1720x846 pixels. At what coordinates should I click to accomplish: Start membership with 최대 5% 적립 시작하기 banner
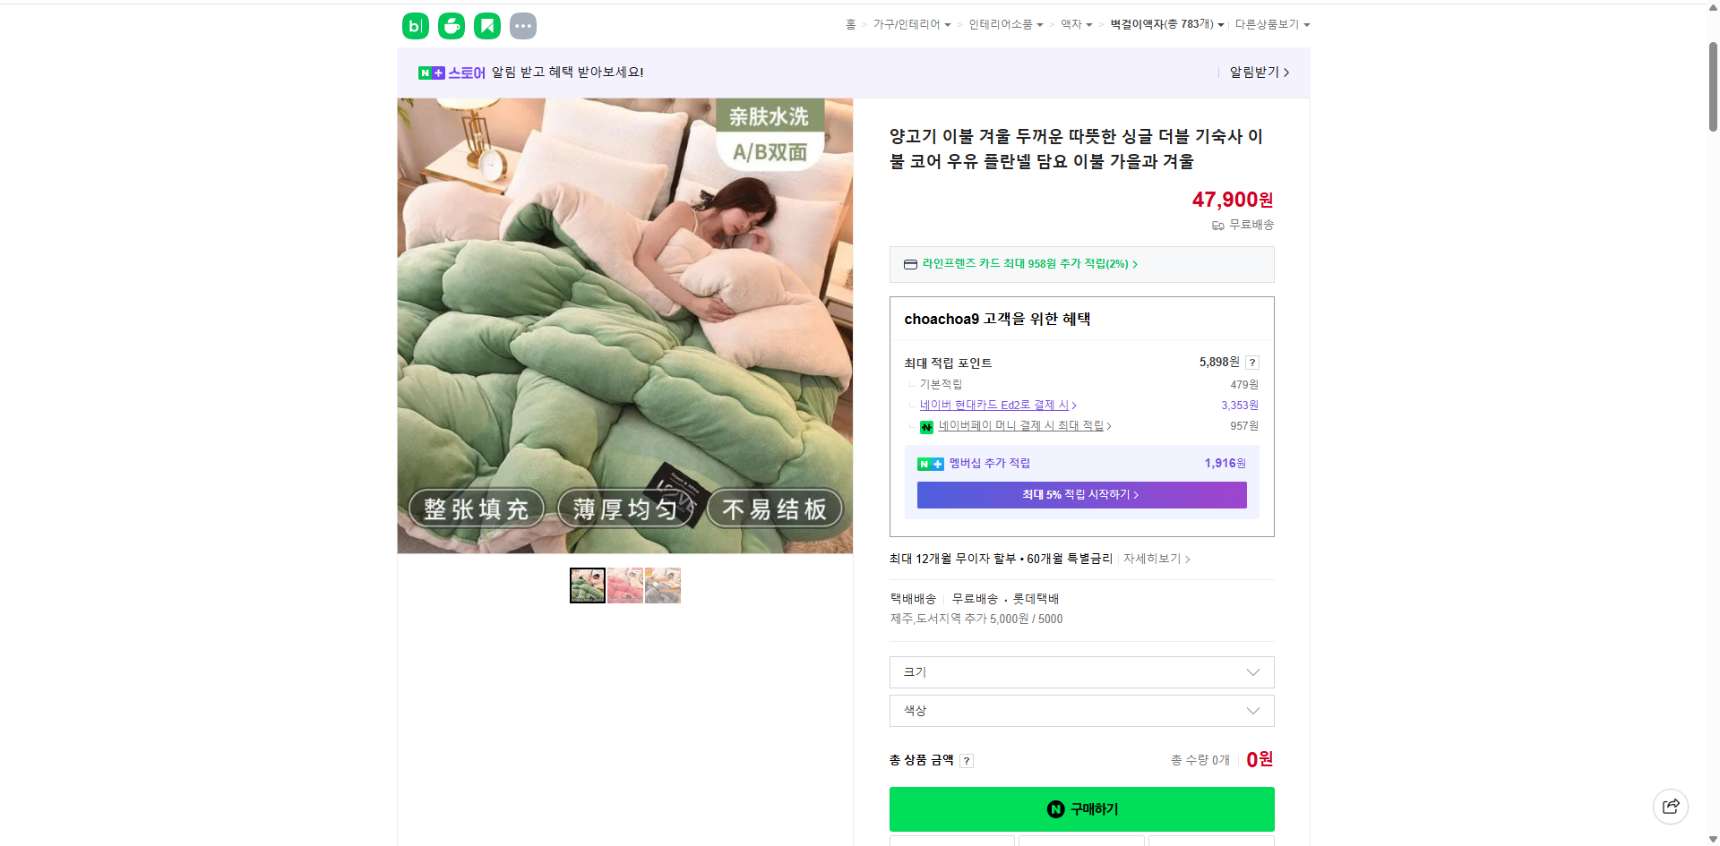click(x=1080, y=494)
